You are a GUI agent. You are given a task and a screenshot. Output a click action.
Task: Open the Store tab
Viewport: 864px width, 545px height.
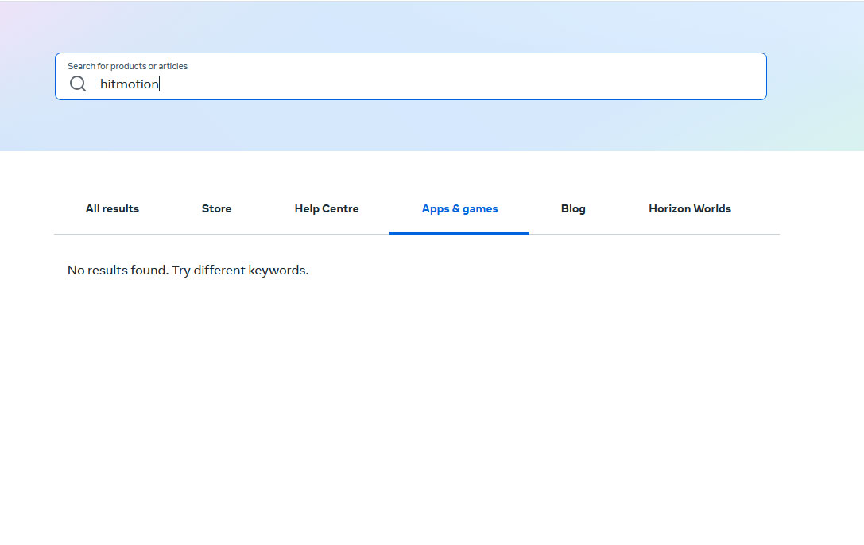coord(216,209)
